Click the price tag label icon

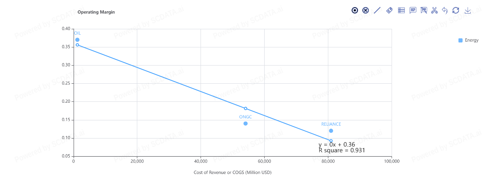[x=389, y=10]
